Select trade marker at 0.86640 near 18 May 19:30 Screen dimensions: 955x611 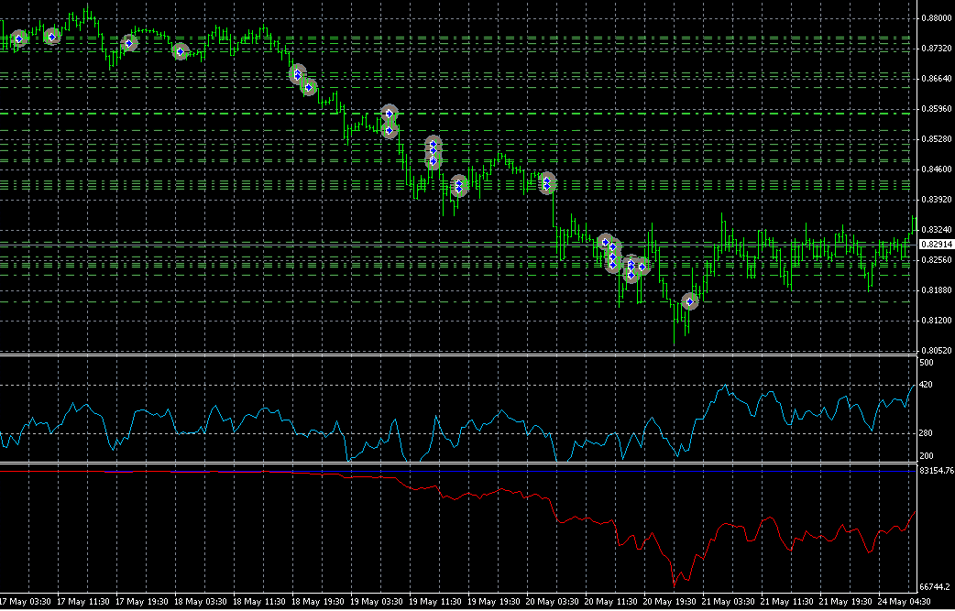tap(310, 88)
